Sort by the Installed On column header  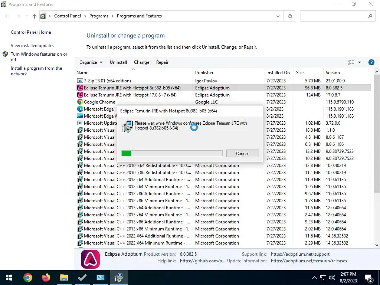[x=279, y=72]
